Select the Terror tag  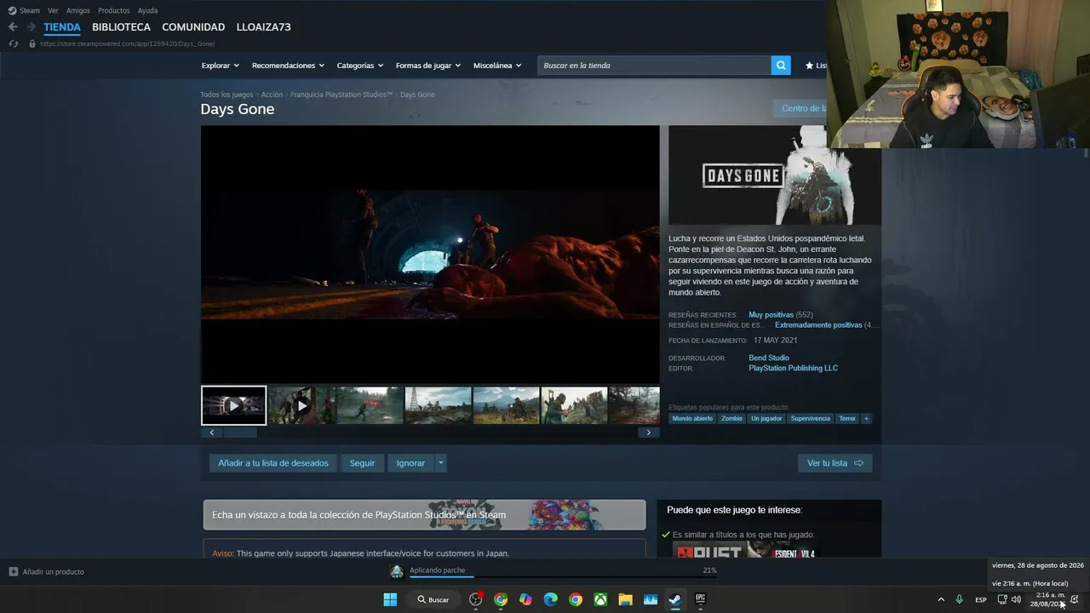(x=847, y=419)
